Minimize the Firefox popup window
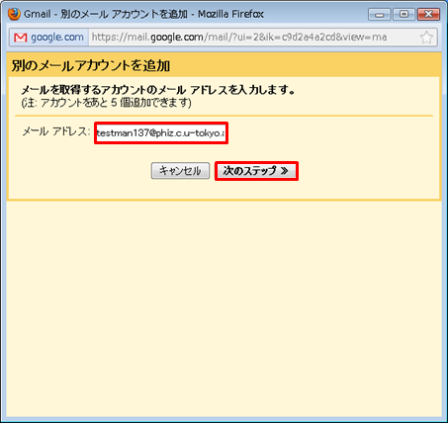The image size is (448, 423). point(380,15)
